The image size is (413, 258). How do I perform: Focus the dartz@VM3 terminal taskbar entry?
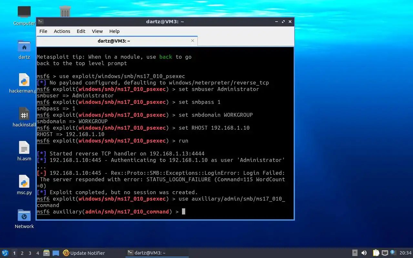[156, 253]
